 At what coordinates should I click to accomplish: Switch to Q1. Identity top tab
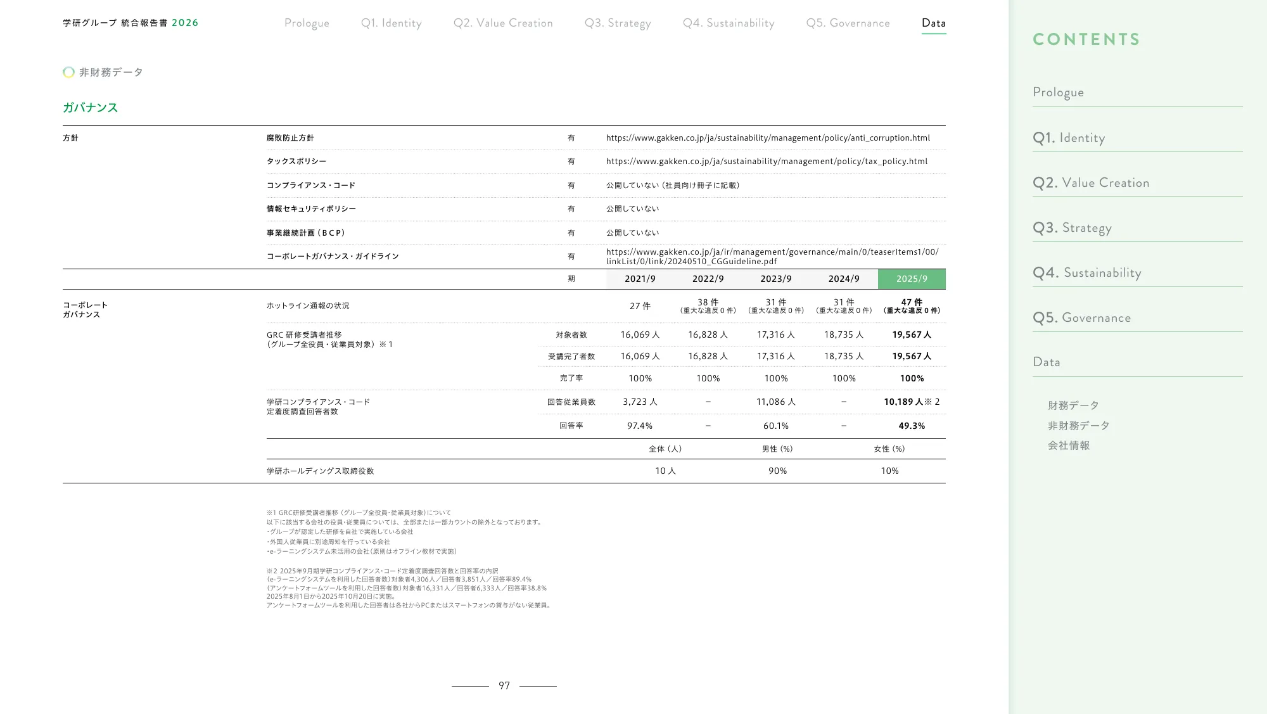click(391, 23)
